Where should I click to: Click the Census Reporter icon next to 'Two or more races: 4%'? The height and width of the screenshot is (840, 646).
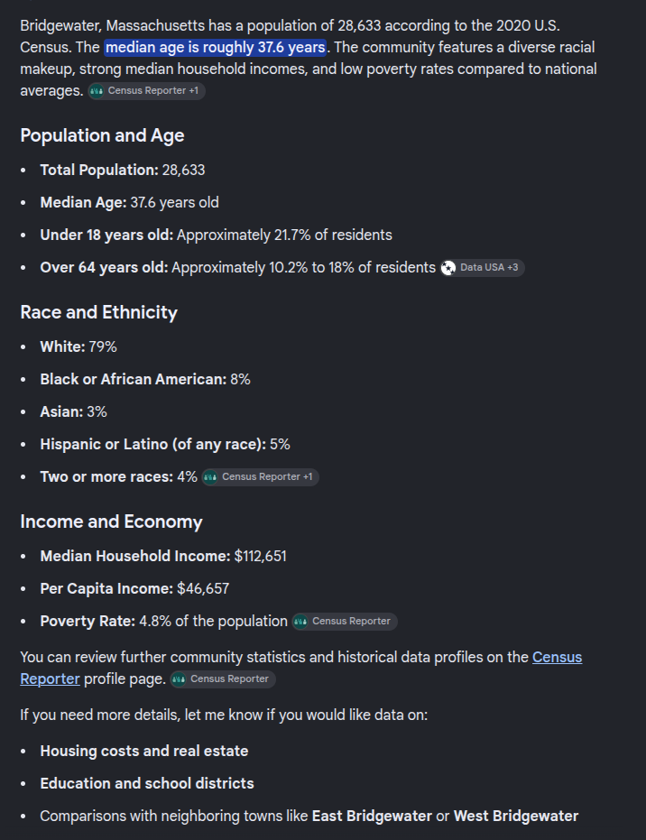coord(210,476)
